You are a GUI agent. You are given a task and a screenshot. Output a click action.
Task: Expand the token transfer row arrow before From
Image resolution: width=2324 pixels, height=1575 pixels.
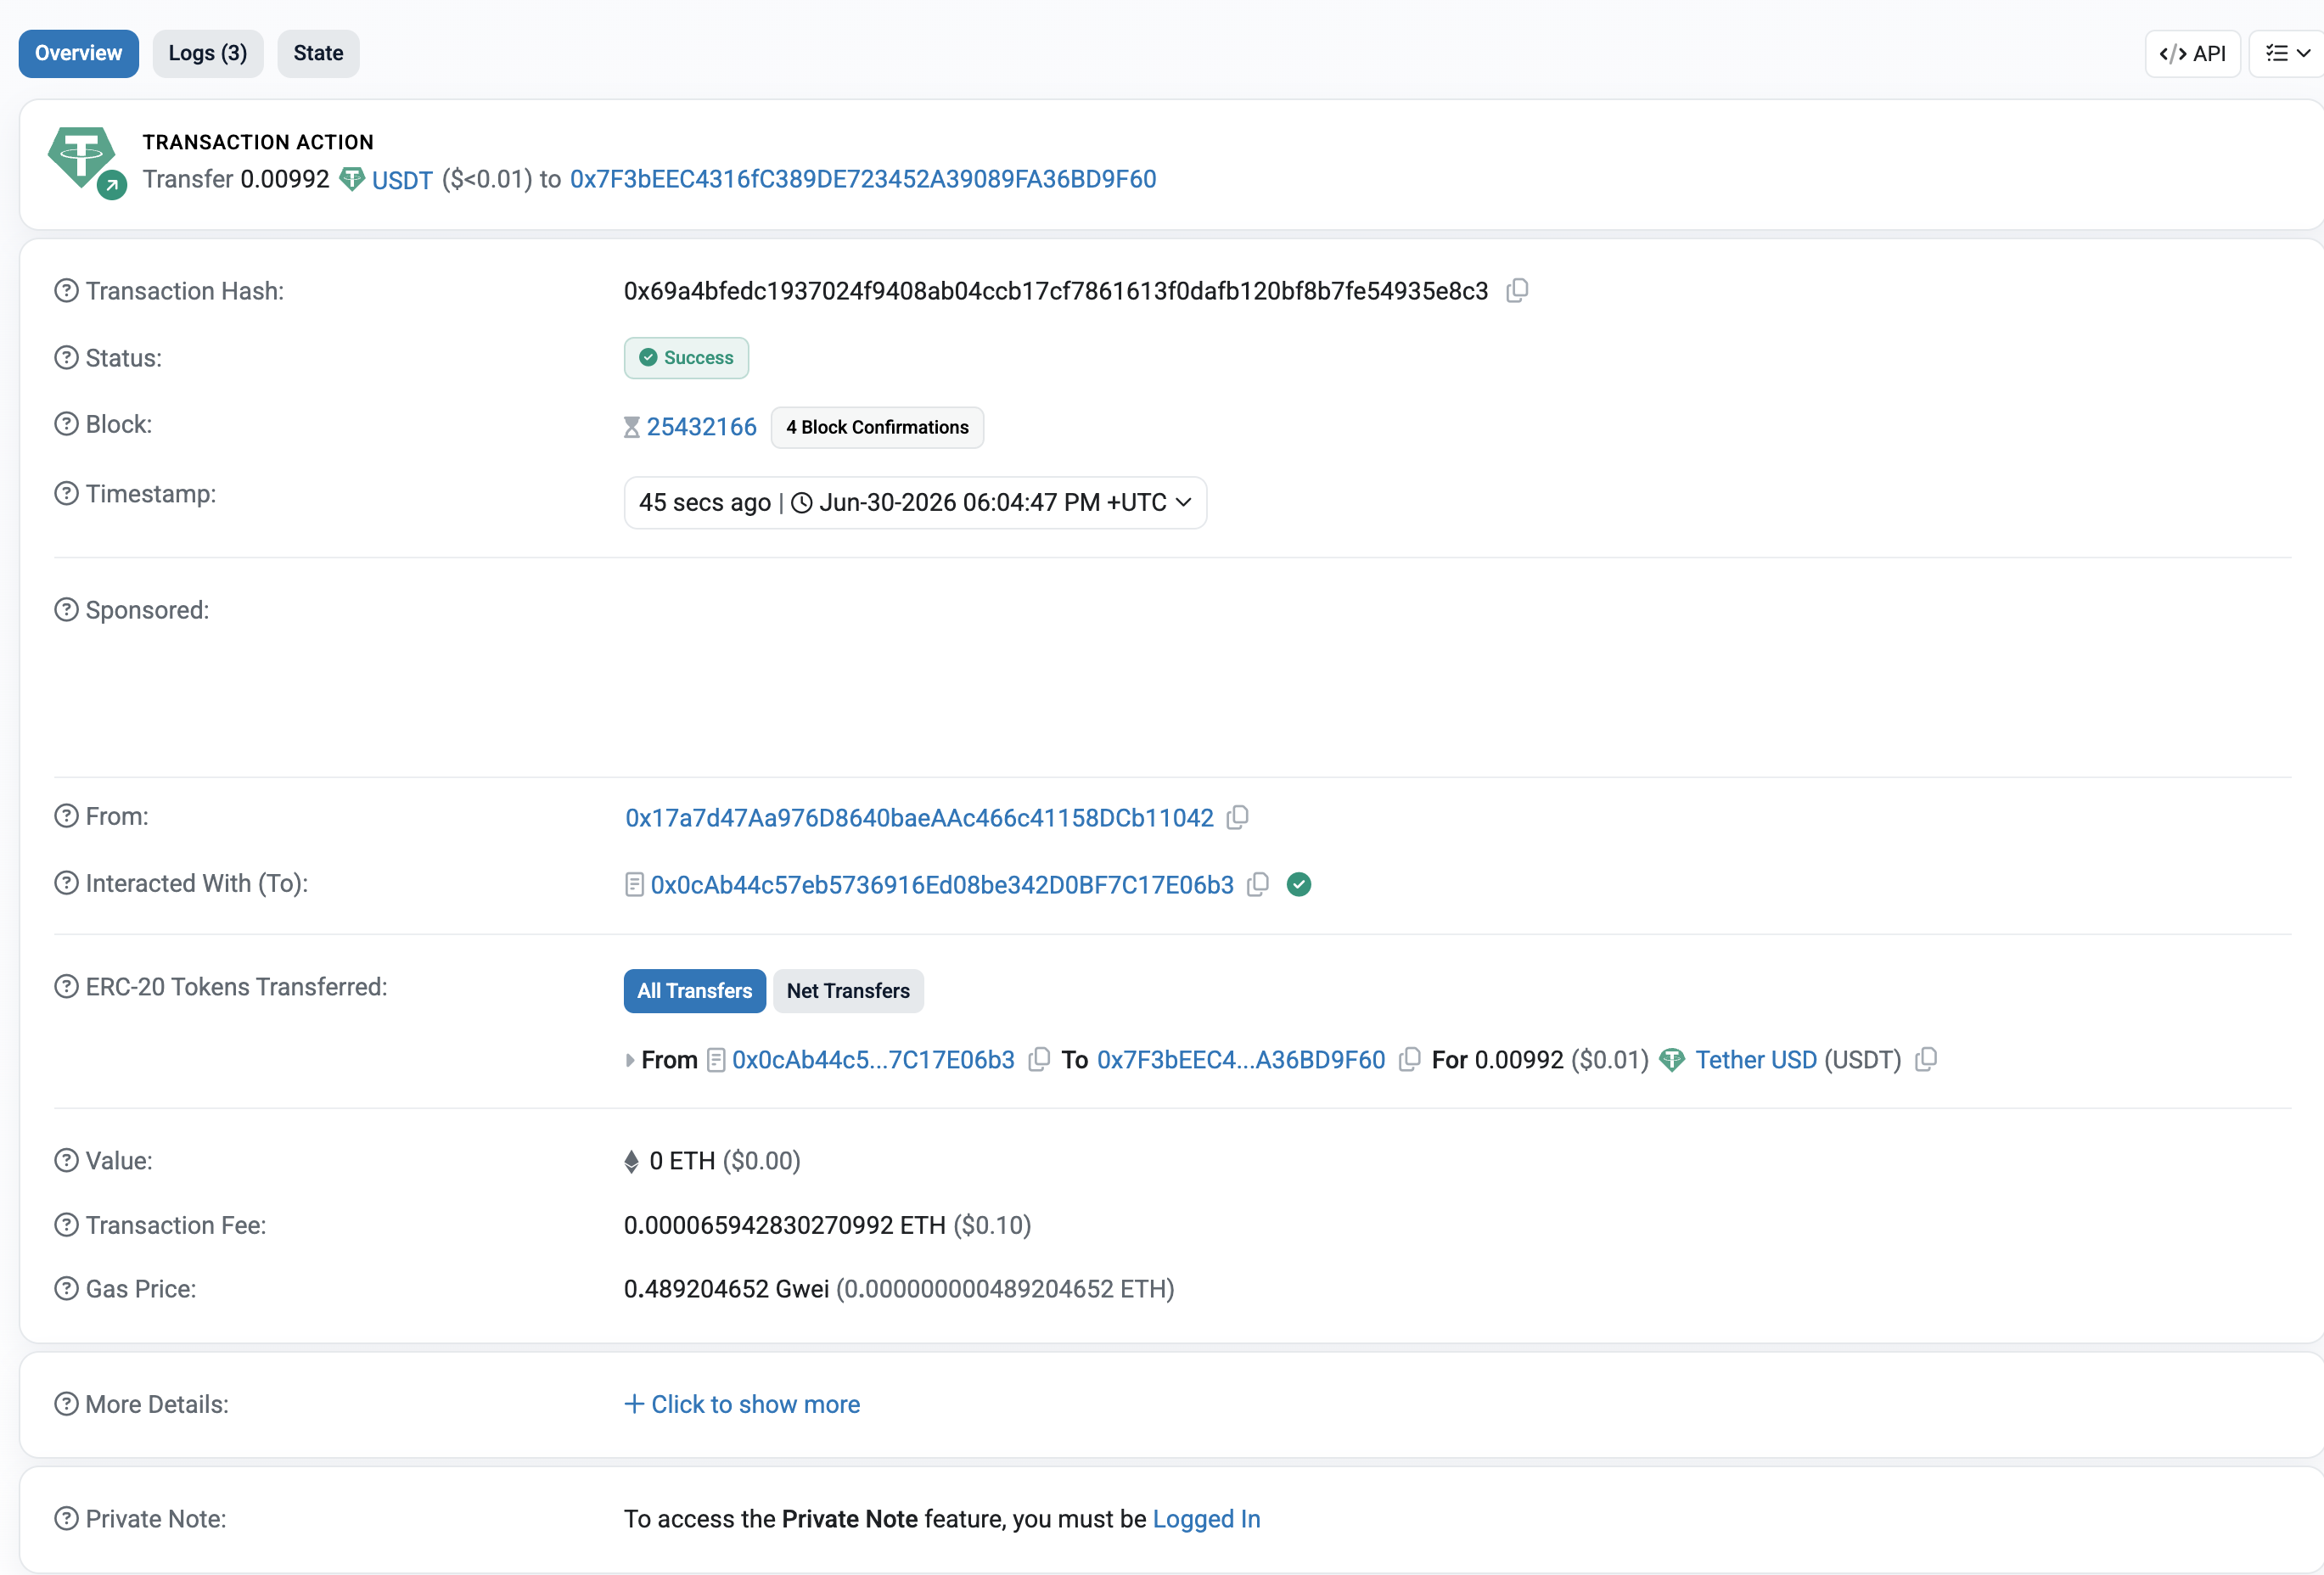pyautogui.click(x=630, y=1060)
